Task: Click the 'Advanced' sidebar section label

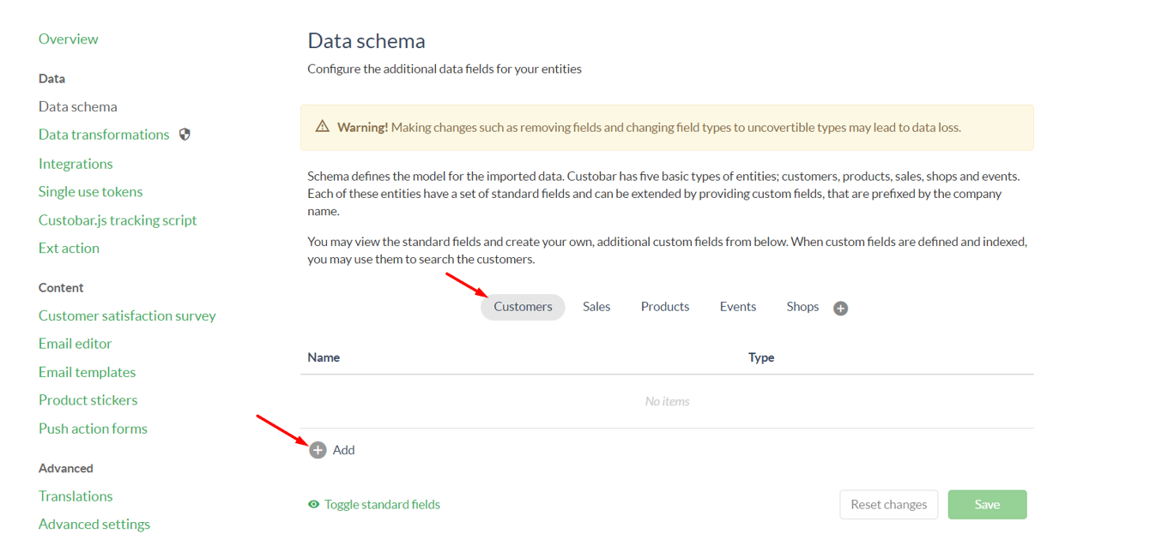Action: pos(66,469)
